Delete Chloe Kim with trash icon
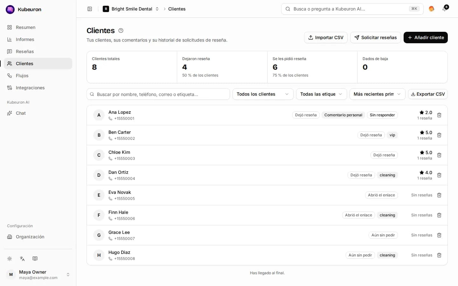This screenshot has width=458, height=286. tap(439, 155)
